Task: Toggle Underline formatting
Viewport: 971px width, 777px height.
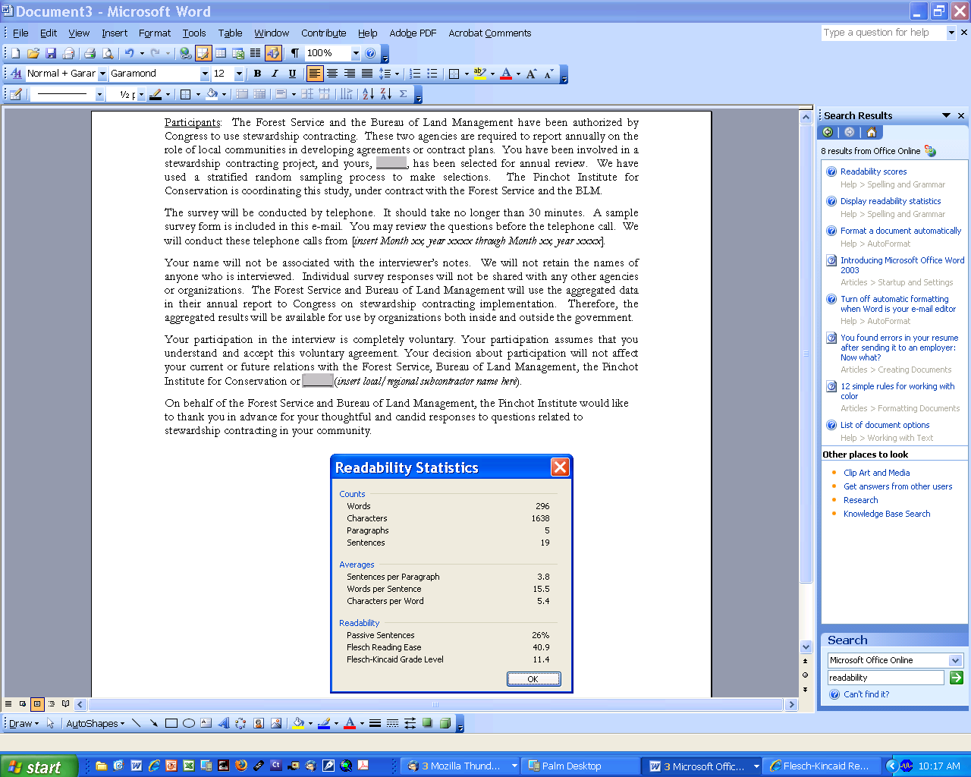Action: tap(292, 74)
